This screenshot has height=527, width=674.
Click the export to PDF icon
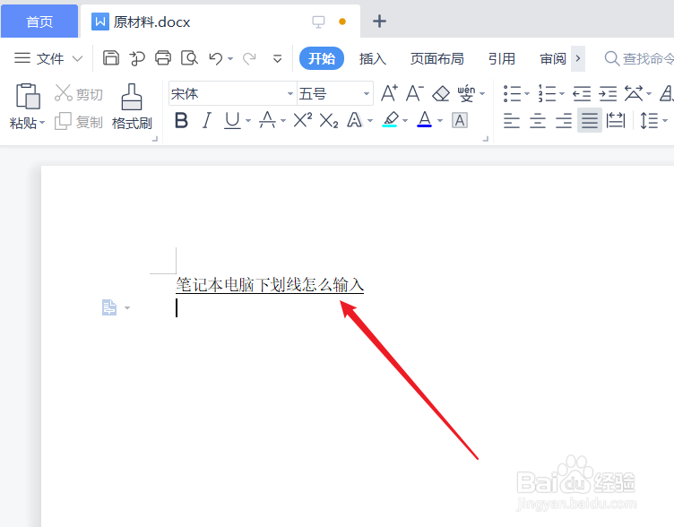(137, 58)
